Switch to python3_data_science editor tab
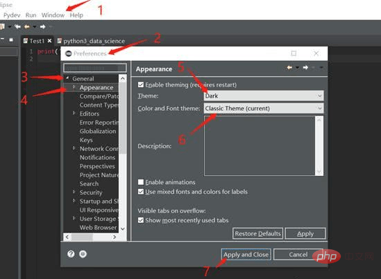 (x=94, y=41)
